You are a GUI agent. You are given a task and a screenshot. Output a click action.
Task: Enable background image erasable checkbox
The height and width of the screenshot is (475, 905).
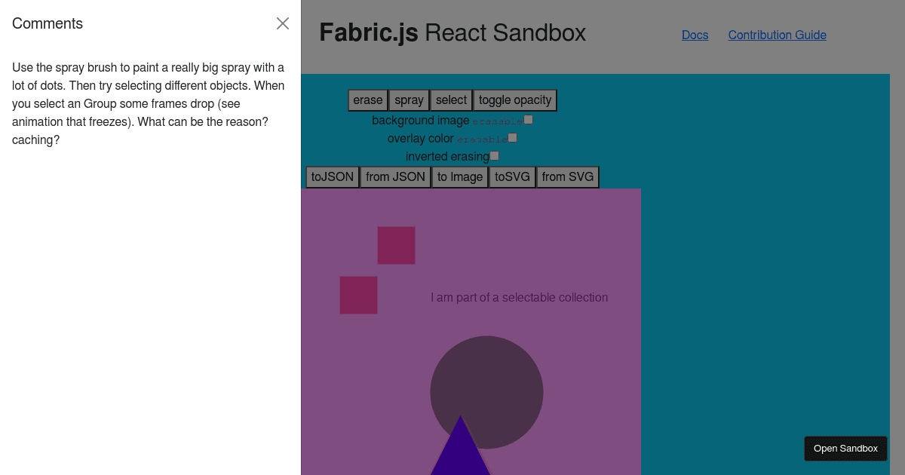pyautogui.click(x=527, y=119)
